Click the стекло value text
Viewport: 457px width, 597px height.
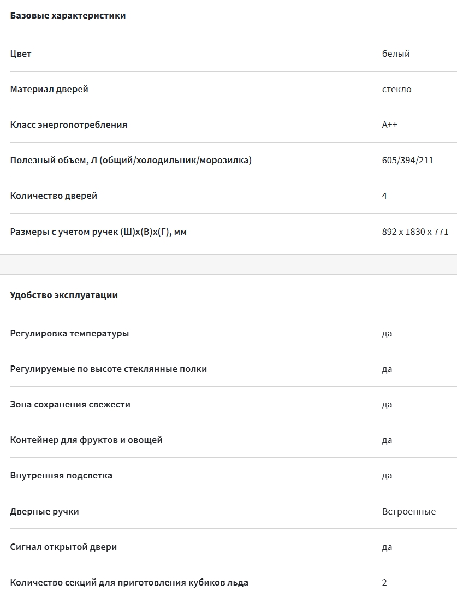396,89
